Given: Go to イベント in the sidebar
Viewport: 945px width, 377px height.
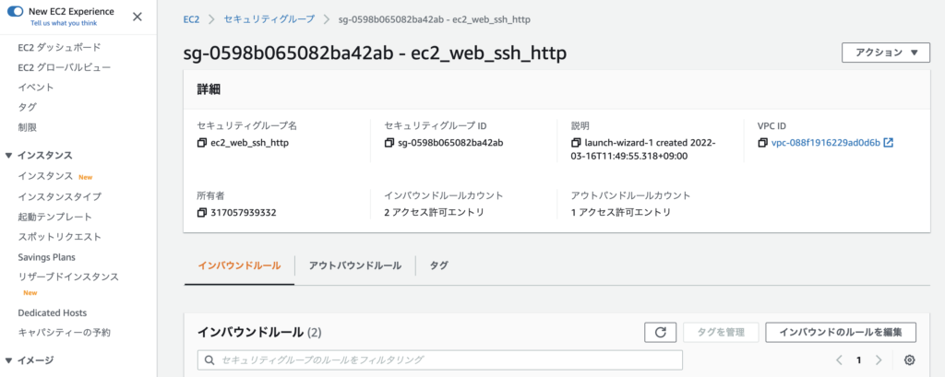Looking at the screenshot, I should (x=36, y=88).
